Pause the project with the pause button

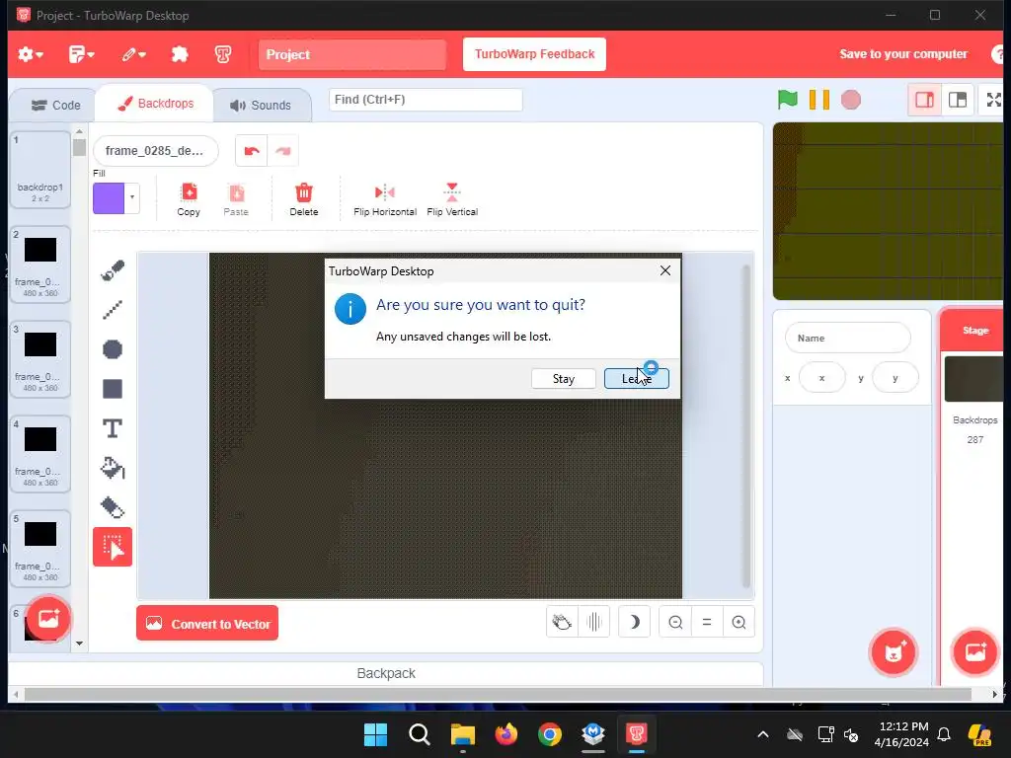pyautogui.click(x=818, y=100)
